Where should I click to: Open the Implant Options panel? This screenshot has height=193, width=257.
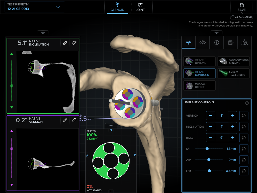pyautogui.click(x=199, y=61)
